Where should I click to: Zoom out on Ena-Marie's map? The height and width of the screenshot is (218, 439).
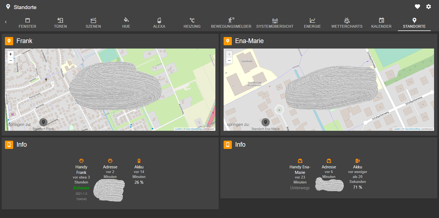[229, 60]
